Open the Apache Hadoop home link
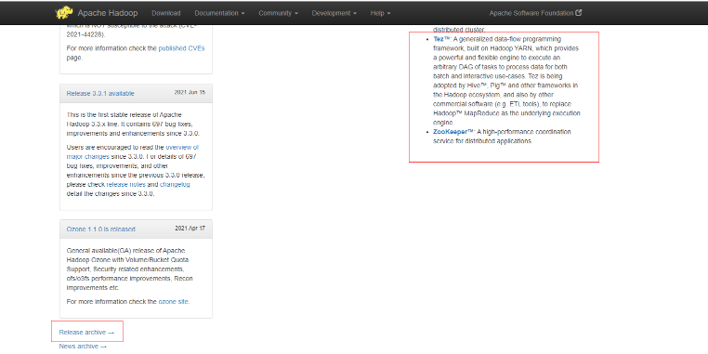 (108, 13)
